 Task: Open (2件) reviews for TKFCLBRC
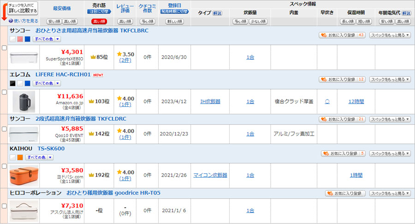coord(125,60)
